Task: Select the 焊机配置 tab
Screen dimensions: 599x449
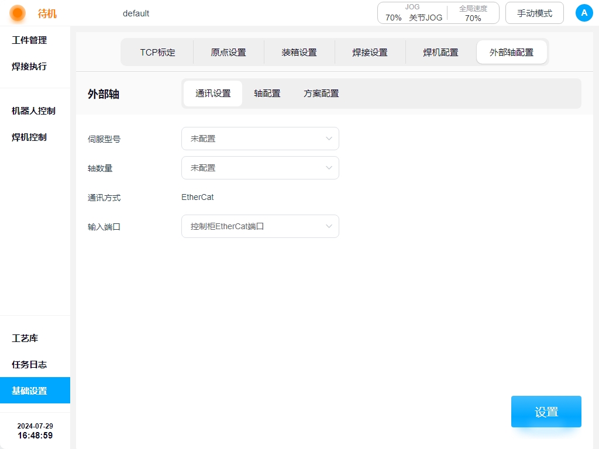Action: 440,52
